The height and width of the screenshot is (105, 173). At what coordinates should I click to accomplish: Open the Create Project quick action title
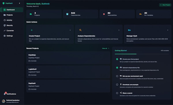(x=34, y=36)
